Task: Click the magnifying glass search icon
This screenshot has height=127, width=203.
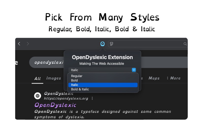Action: (185, 44)
